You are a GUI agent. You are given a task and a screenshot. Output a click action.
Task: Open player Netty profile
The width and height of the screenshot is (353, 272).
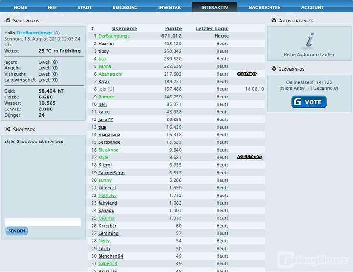104,241
